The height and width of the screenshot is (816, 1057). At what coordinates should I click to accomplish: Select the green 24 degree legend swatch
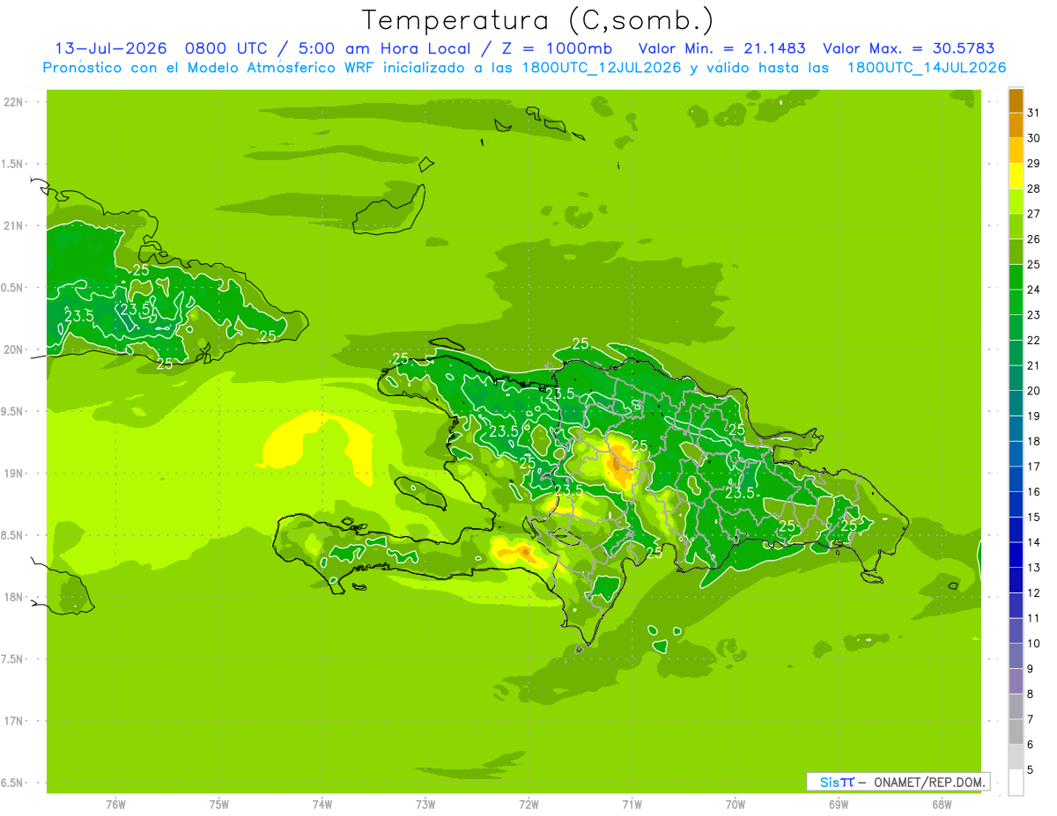coord(1016,276)
